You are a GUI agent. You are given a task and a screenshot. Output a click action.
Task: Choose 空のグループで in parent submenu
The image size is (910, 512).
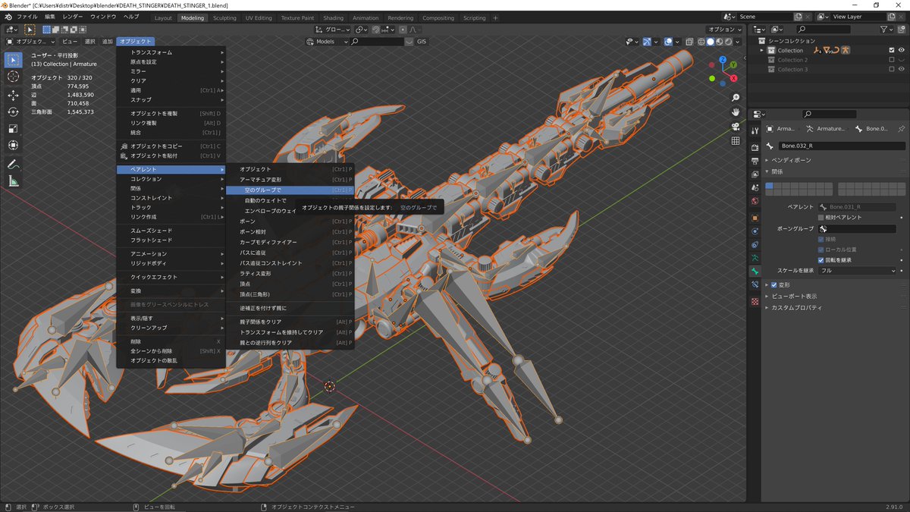coord(262,190)
